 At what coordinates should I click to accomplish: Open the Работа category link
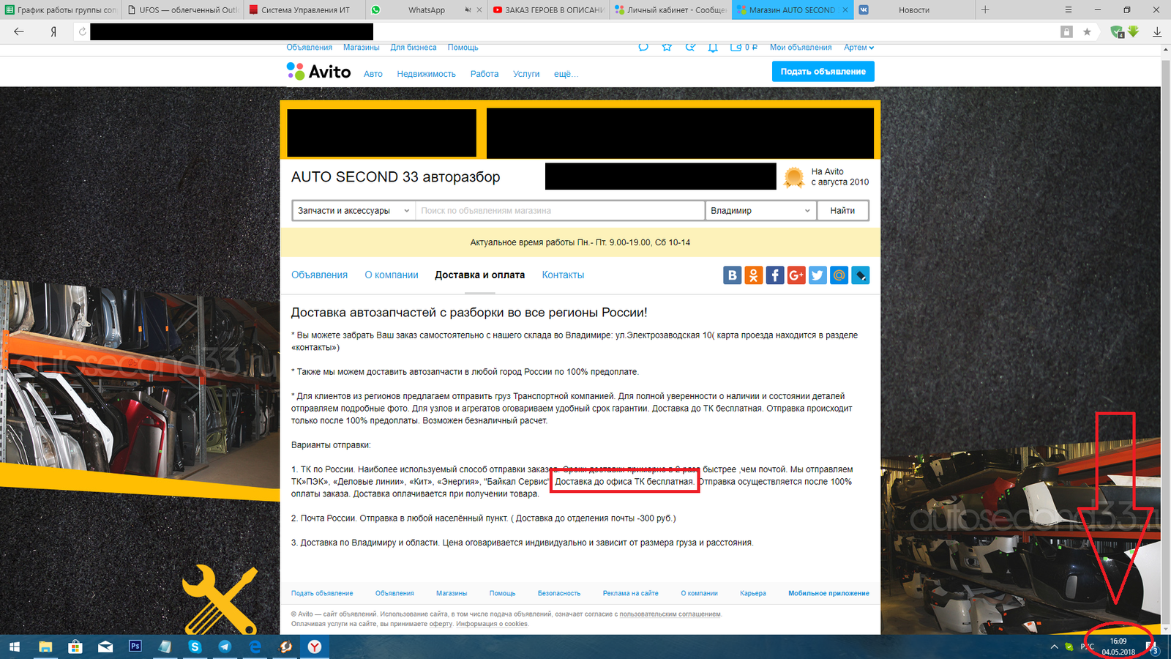point(485,74)
